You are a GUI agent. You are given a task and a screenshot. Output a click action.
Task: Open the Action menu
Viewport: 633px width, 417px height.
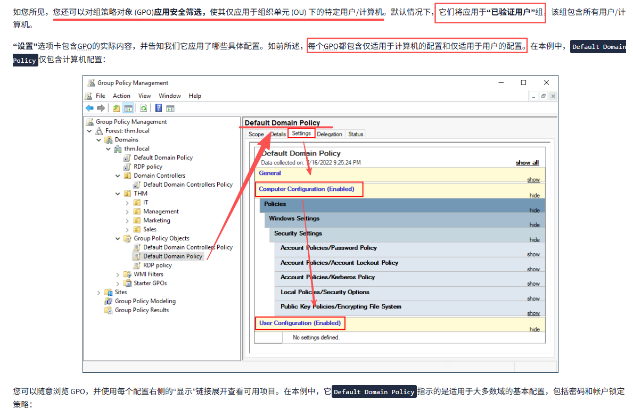click(x=121, y=96)
